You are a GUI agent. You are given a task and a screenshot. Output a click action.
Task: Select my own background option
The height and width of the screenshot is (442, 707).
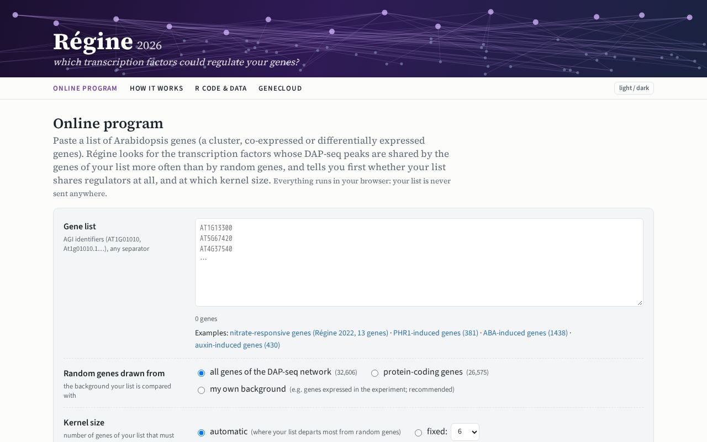[201, 390]
